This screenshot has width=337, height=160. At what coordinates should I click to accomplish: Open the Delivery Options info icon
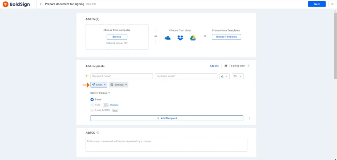pos(109,93)
